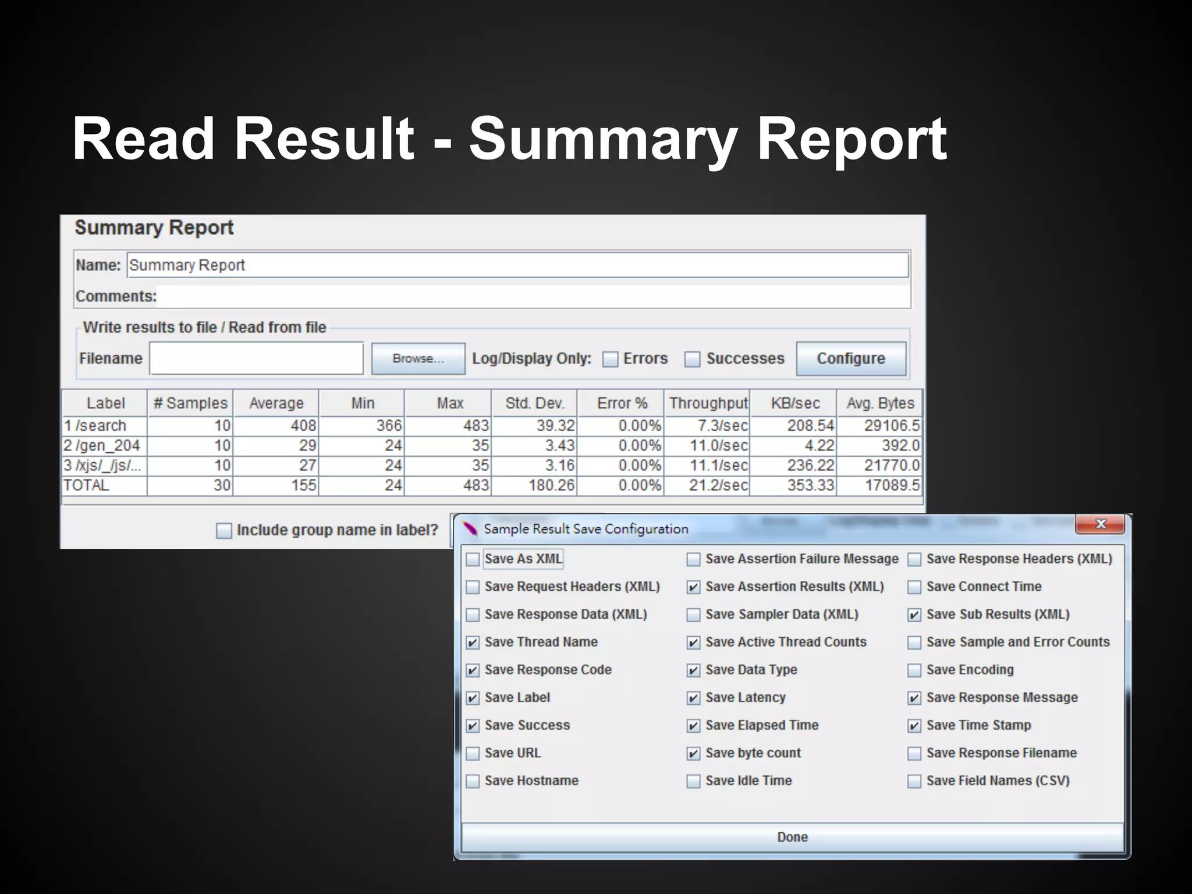Screen dimensions: 1192x894
Task: Click the Label column header
Action: click(105, 403)
